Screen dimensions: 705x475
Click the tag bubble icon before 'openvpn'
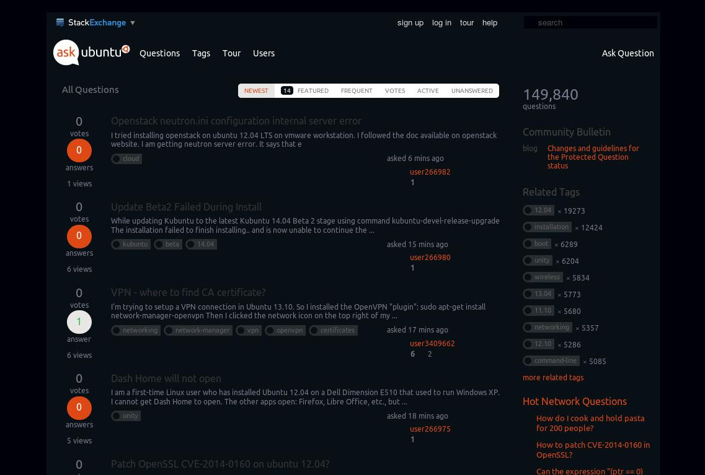click(270, 330)
